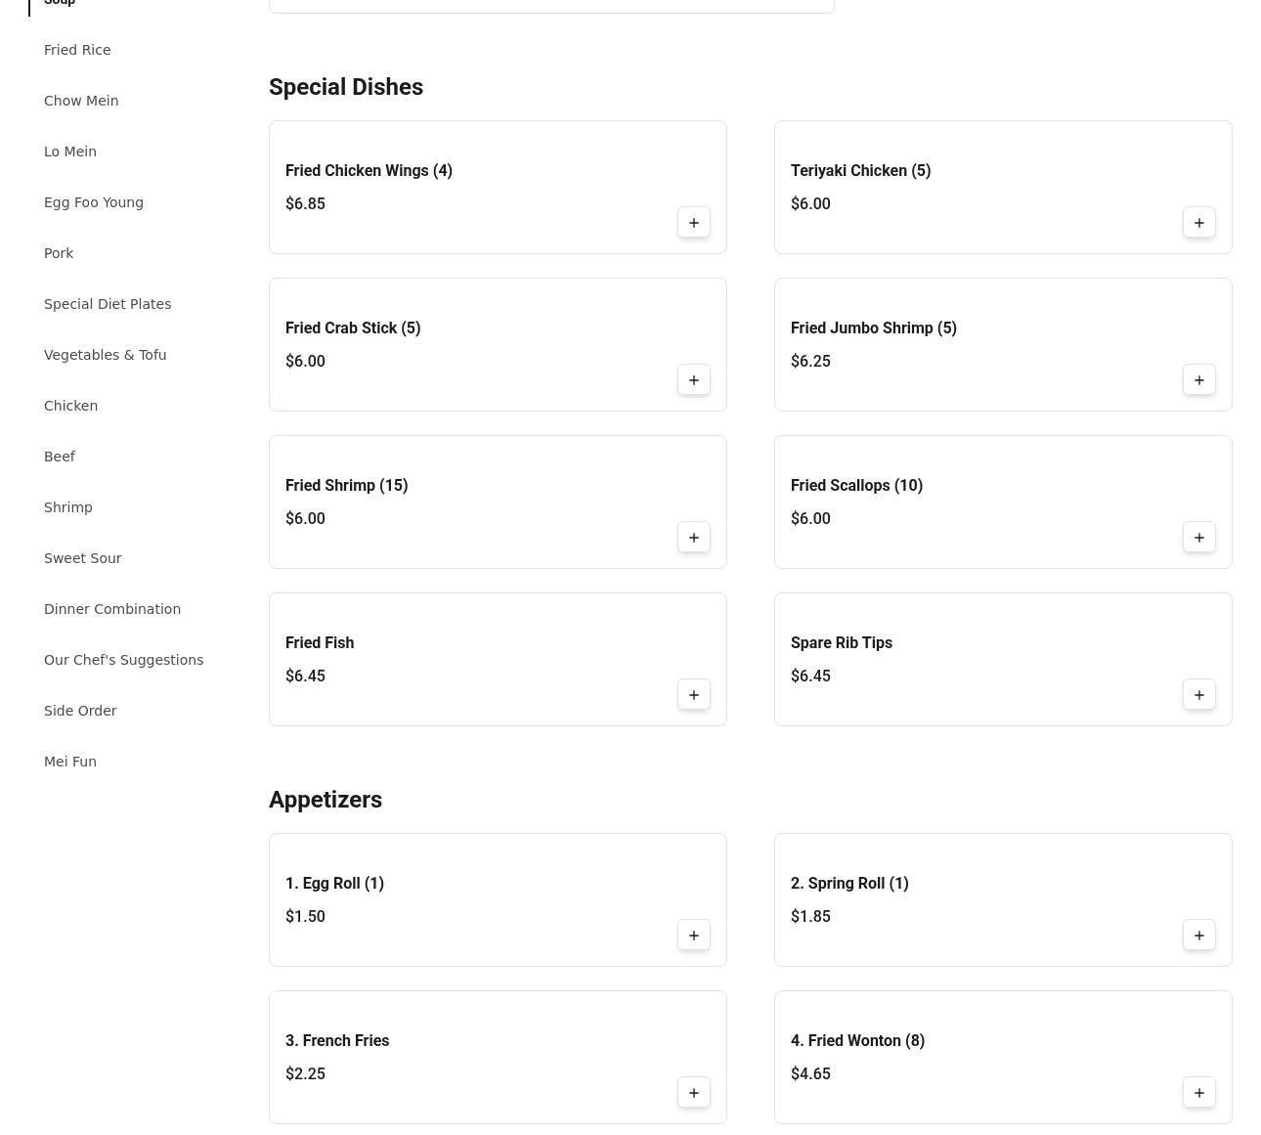Add Fried Fish via plus icon
Screen dimensions: 1261x1135
tap(694, 695)
